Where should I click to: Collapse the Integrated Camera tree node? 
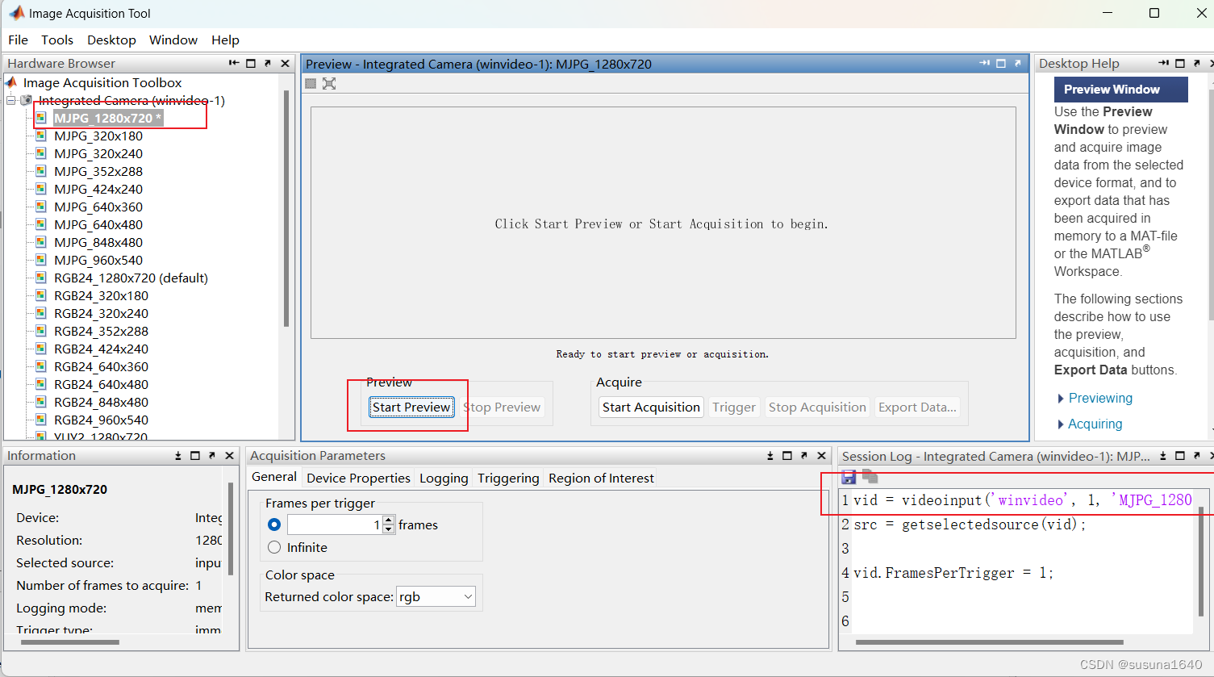(x=11, y=100)
